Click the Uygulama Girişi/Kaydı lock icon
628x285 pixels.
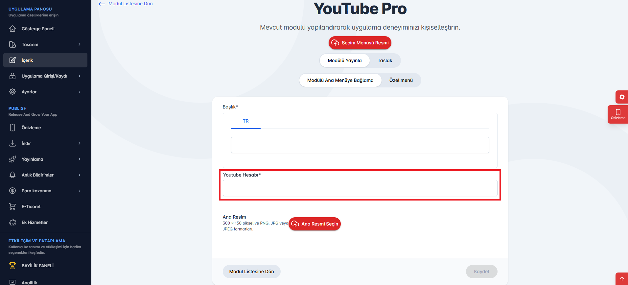coord(12,76)
